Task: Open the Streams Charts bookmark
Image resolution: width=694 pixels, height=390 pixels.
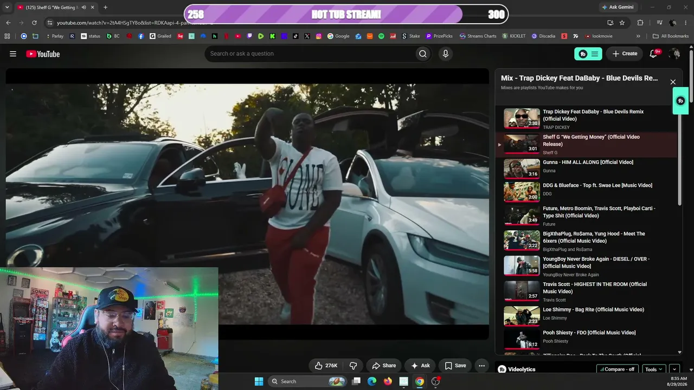Action: click(478, 36)
